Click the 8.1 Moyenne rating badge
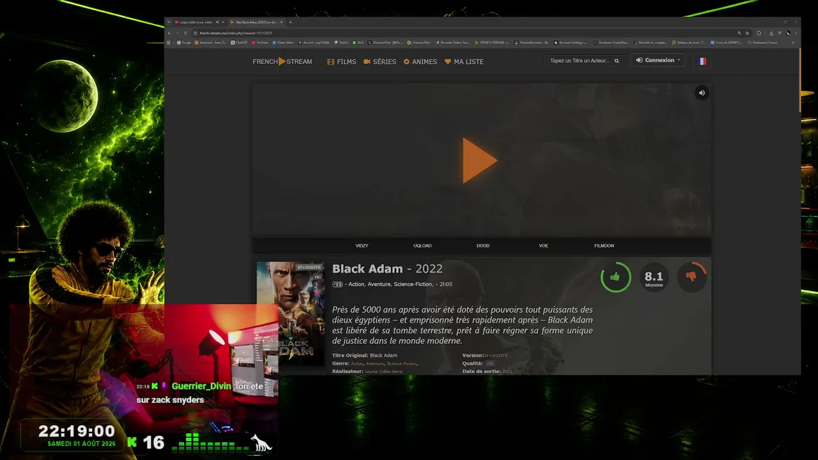Screen dimensions: 818x460 click(654, 277)
